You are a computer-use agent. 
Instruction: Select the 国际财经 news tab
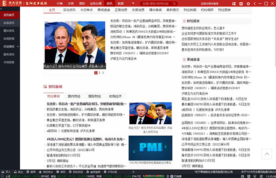pyautogui.click(x=94, y=96)
